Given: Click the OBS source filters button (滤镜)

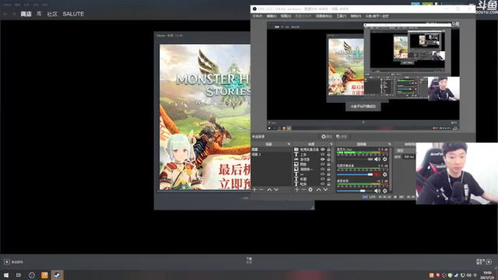Looking at the screenshot, I should click(342, 137).
